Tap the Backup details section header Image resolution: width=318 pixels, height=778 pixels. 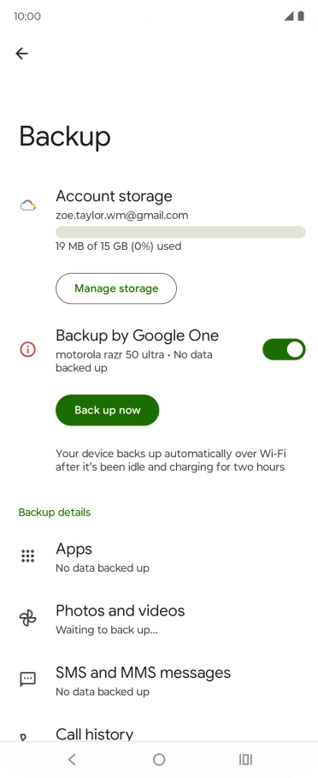pos(55,512)
